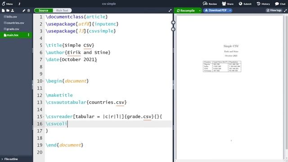The image size is (288, 162).
Task: Rename the selected file with pencil icon
Action: [24, 10]
